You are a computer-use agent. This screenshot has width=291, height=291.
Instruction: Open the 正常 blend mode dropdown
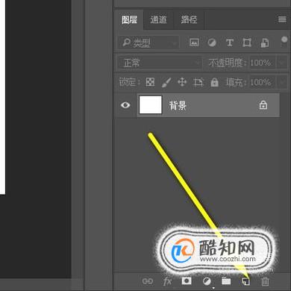pyautogui.click(x=160, y=63)
